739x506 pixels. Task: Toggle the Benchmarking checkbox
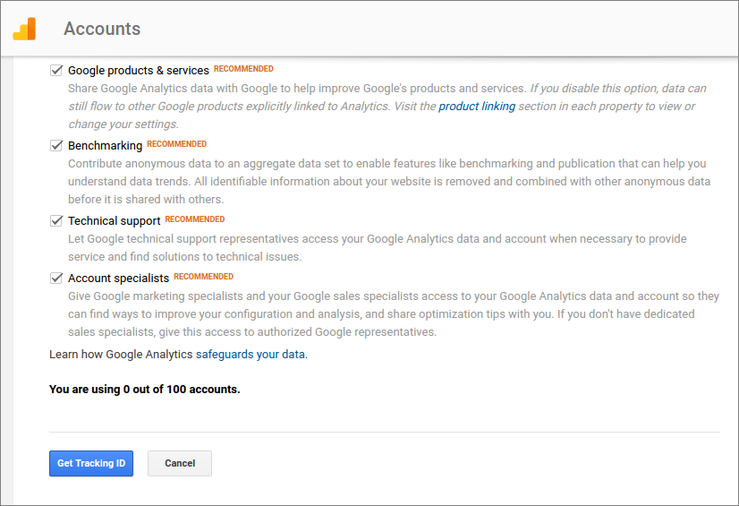point(56,145)
